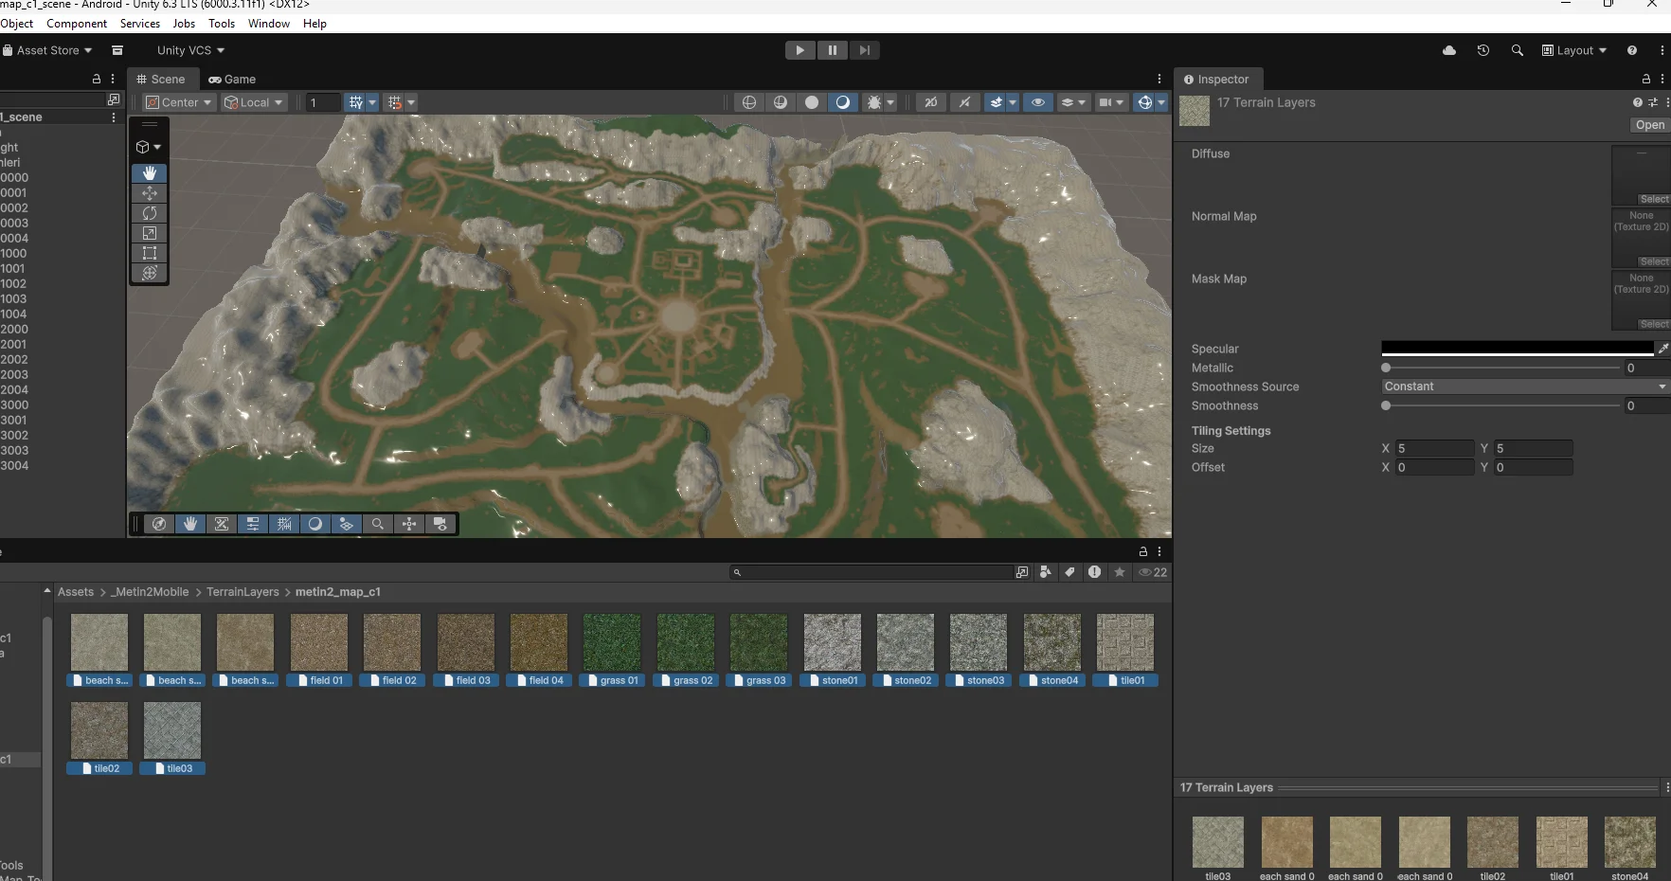Toggle scene lighting button
This screenshot has width=1671, height=881.
pyautogui.click(x=964, y=102)
